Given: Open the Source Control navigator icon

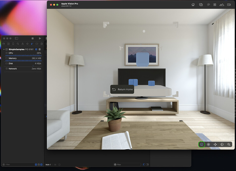Looking at the screenshot, I should 8,44.
